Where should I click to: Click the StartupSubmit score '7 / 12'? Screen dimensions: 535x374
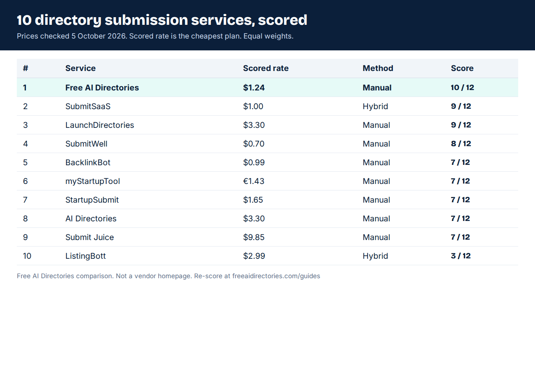click(x=460, y=200)
